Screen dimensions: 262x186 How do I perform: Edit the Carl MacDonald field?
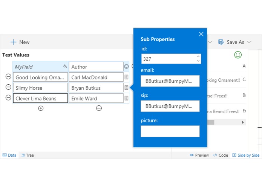[96, 77]
